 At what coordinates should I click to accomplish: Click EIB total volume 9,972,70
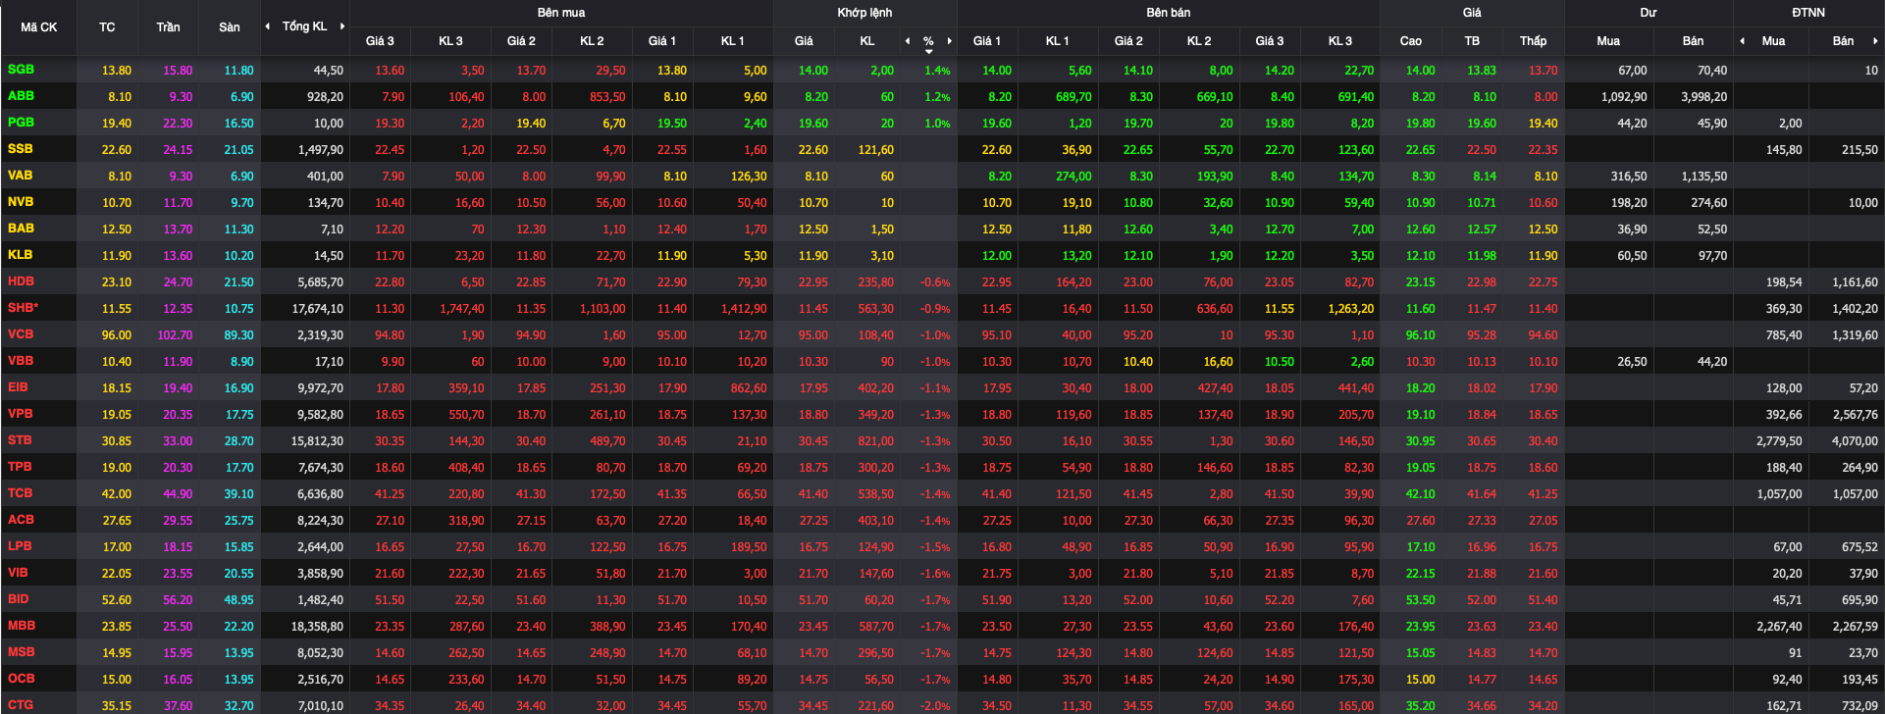point(320,388)
